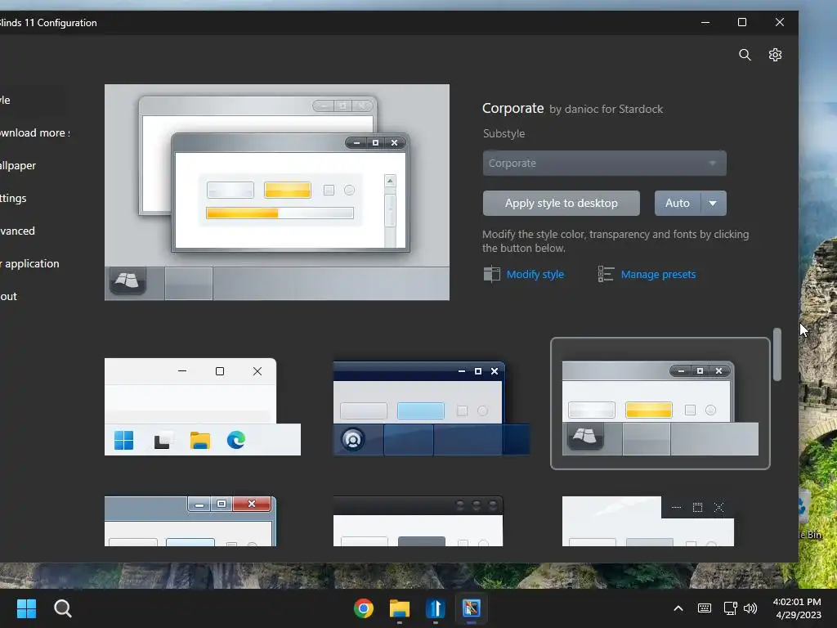The height and width of the screenshot is (628, 837).
Task: Open the settings gear icon
Action: click(x=775, y=55)
